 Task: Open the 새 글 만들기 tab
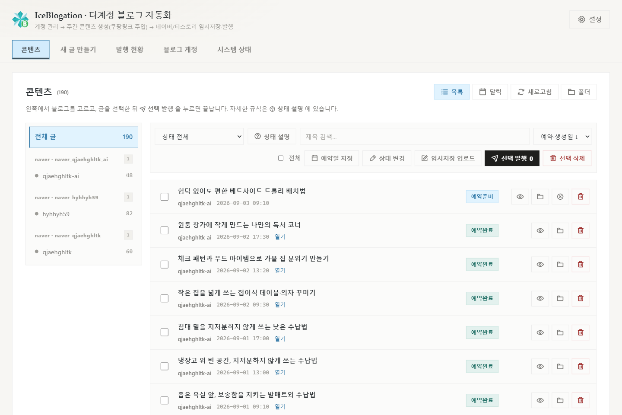point(78,49)
